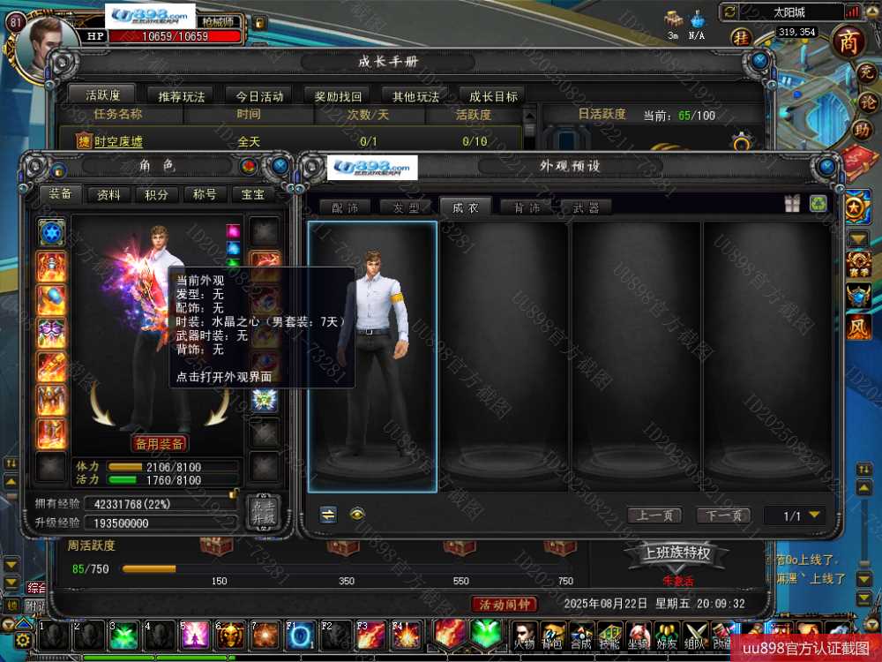Open 组队 team icon in bottom bar
This screenshot has width=882, height=662.
(x=696, y=635)
